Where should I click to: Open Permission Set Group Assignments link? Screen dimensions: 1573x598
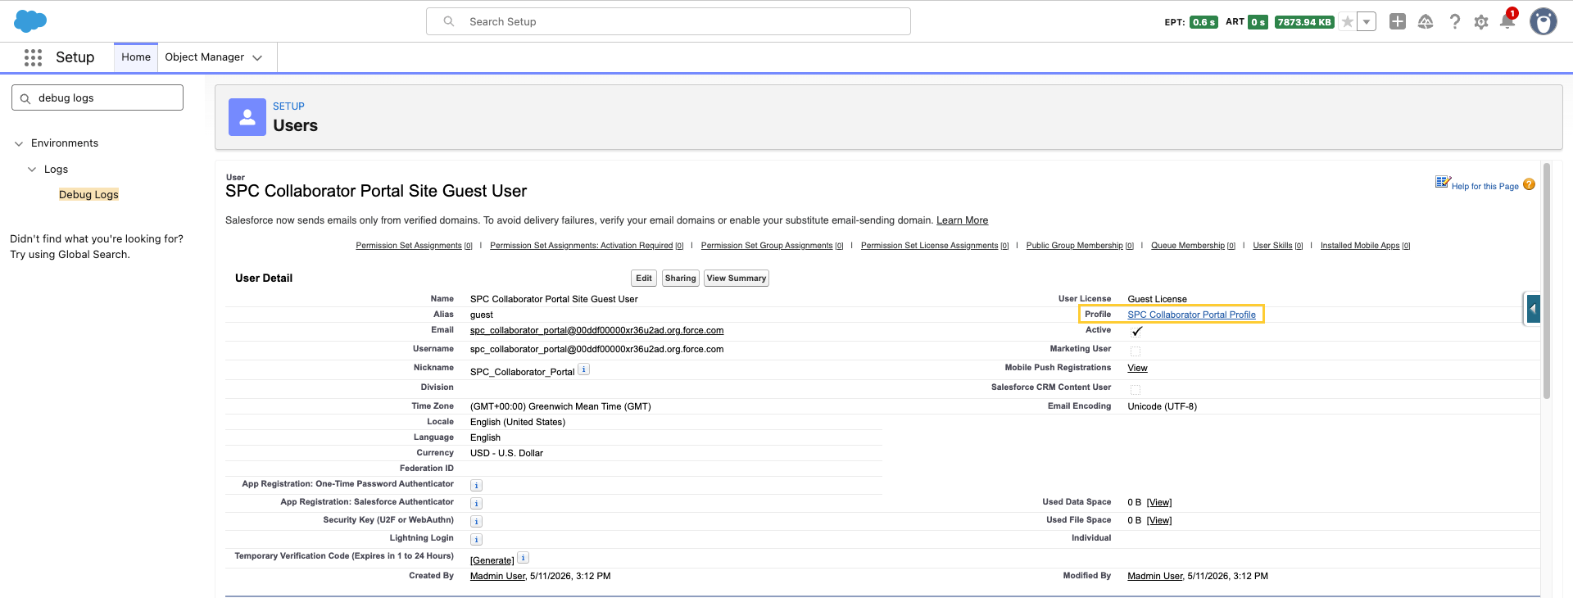coord(767,246)
